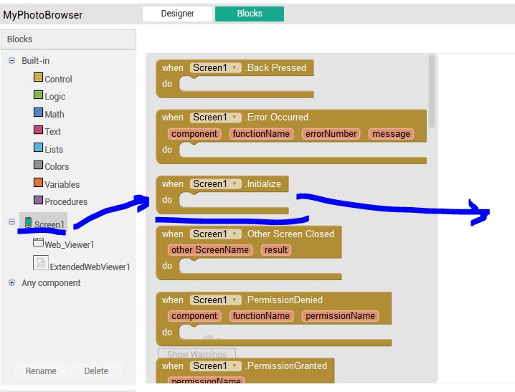Viewport: 515px width, 392px height.
Task: Expand the Any component section
Action: pyautogui.click(x=11, y=283)
